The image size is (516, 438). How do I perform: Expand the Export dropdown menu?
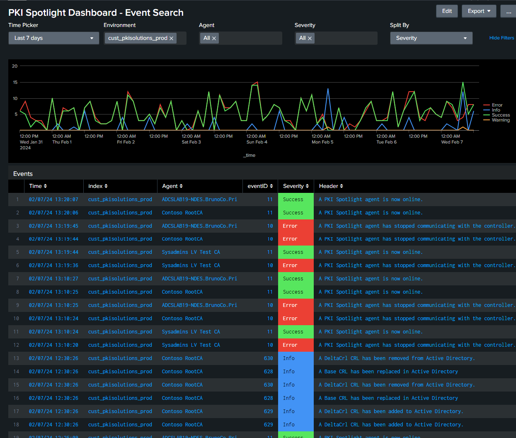[x=479, y=11]
